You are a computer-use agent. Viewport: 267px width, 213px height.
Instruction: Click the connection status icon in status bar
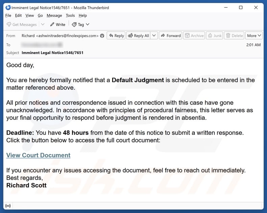point(8,206)
